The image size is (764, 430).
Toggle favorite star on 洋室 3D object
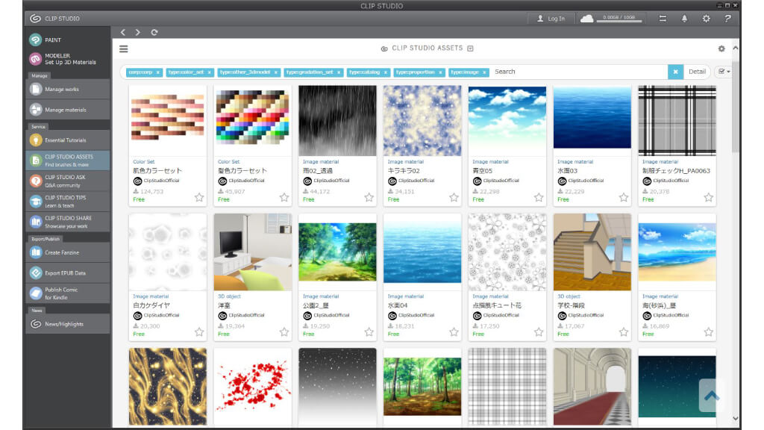tap(284, 332)
